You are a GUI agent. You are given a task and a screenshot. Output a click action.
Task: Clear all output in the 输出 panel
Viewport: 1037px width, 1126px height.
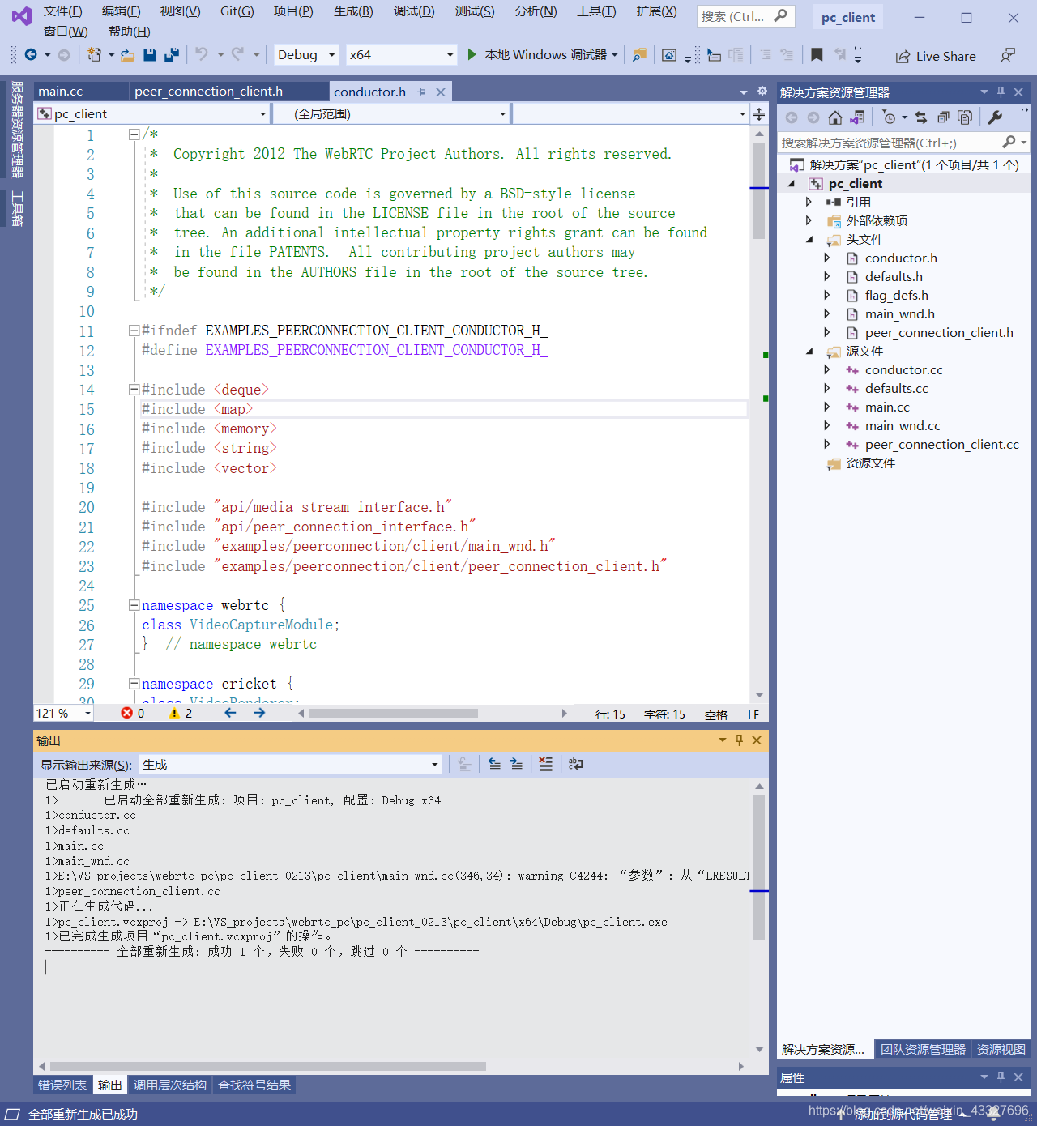546,764
